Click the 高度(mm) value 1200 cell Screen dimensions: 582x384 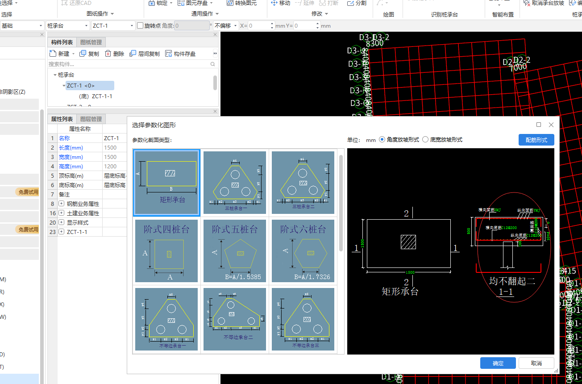115,167
